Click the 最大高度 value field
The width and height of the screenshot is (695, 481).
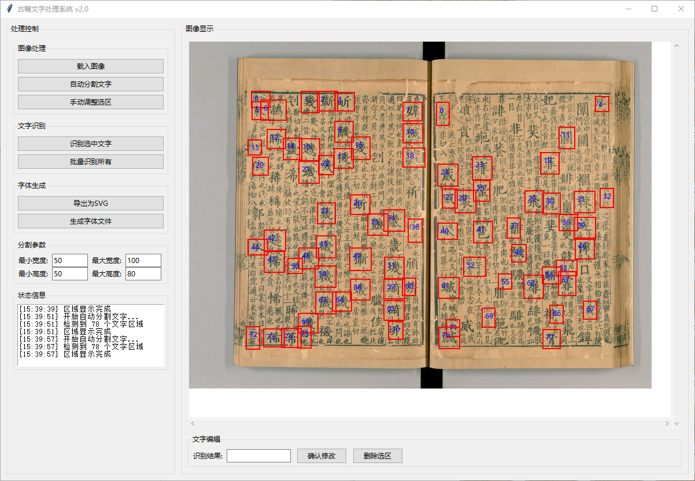tap(143, 273)
